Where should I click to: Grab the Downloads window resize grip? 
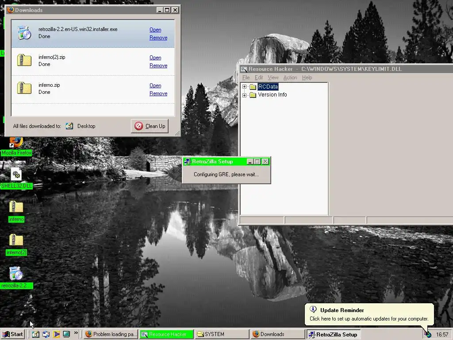(177, 133)
